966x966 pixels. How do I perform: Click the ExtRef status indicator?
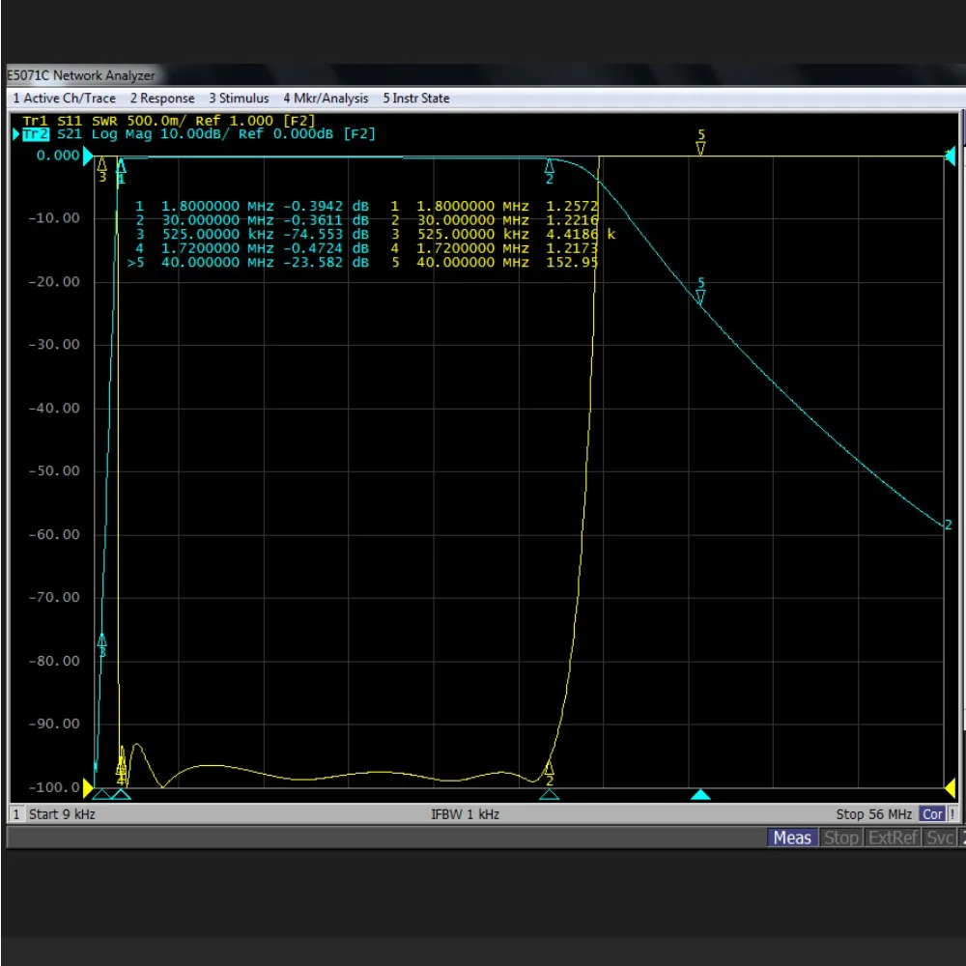[x=894, y=838]
